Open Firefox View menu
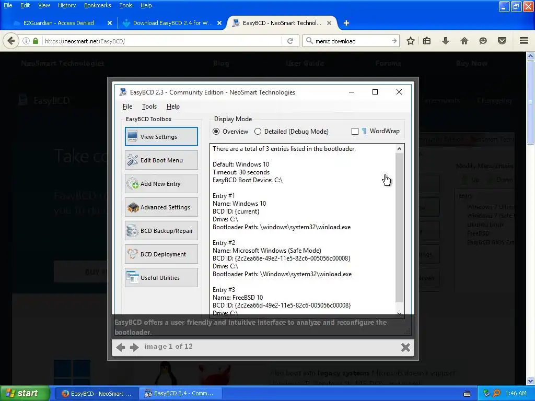Image resolution: width=535 pixels, height=401 pixels. click(44, 5)
